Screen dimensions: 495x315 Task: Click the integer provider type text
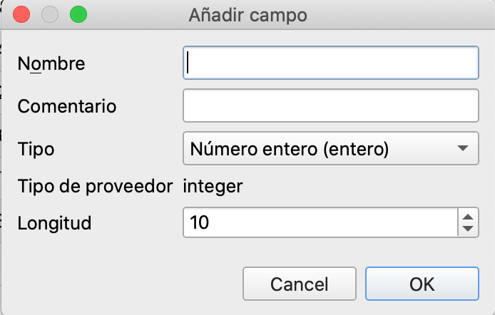[213, 187]
